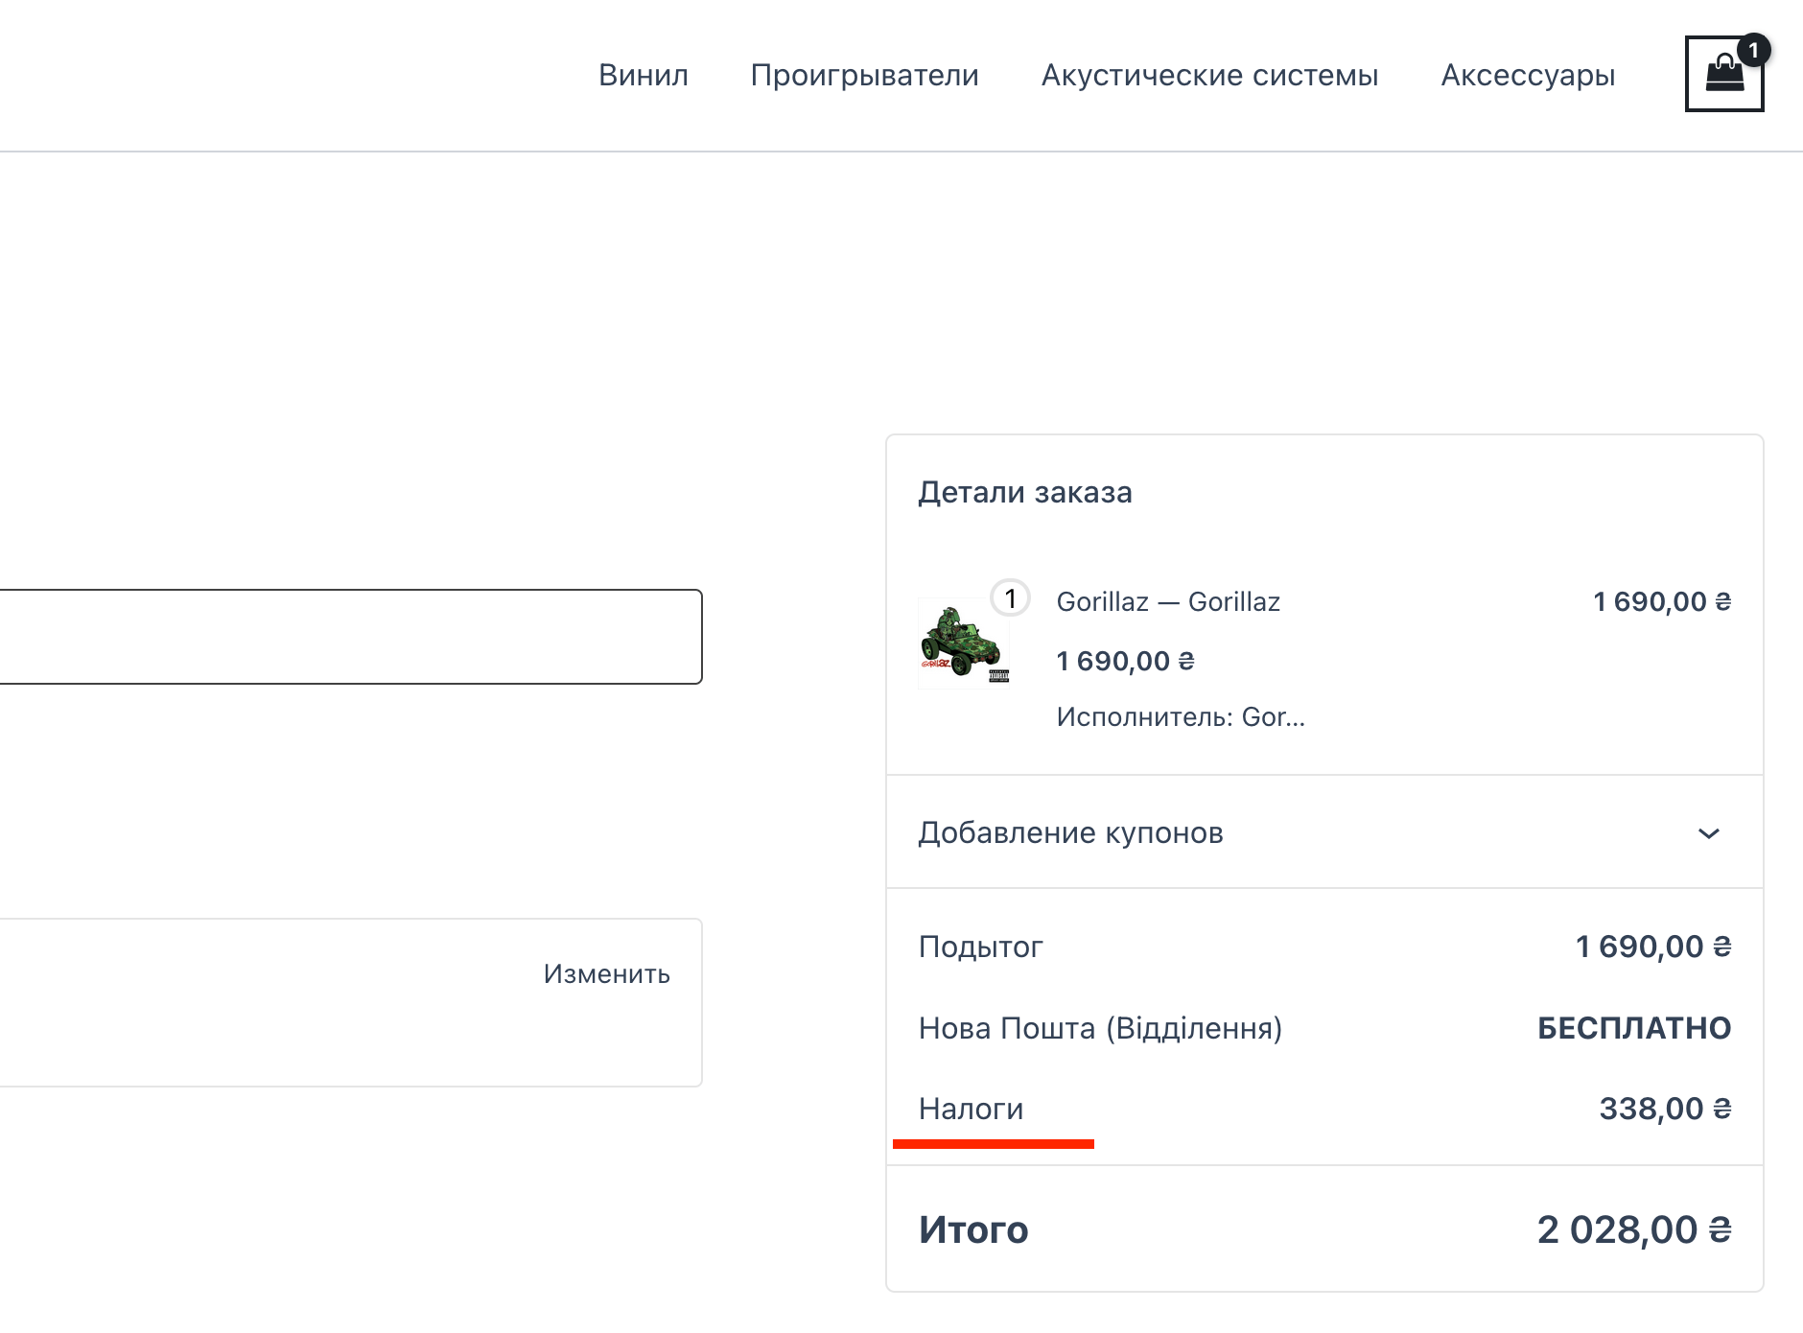
Task: Click the Добавление купонов label
Action: (1070, 832)
